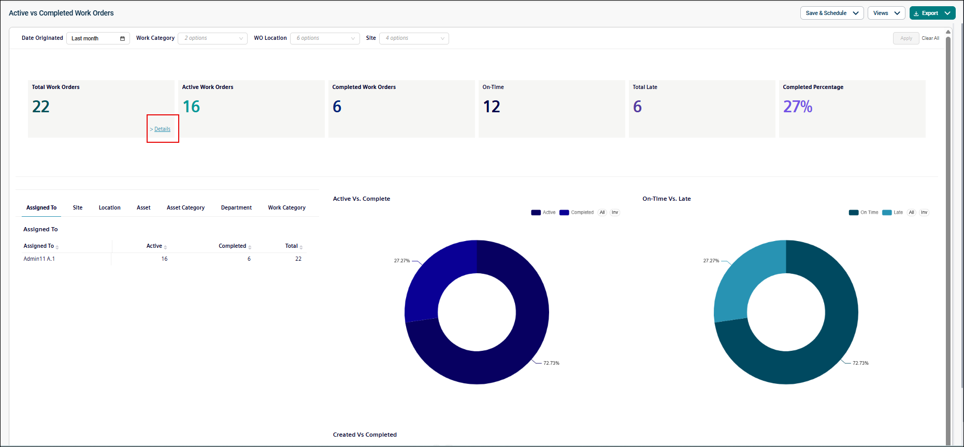Sort the Active column
The height and width of the screenshot is (447, 964).
(x=165, y=247)
